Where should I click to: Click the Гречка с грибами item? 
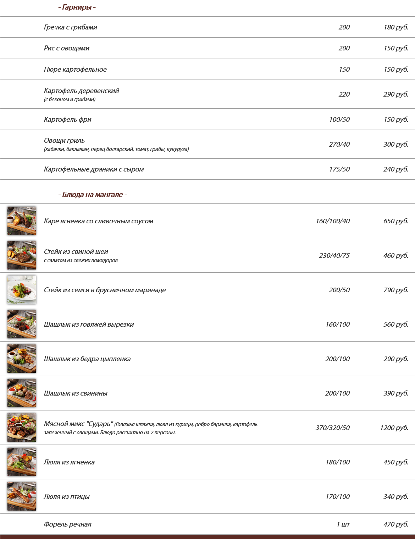click(71, 27)
